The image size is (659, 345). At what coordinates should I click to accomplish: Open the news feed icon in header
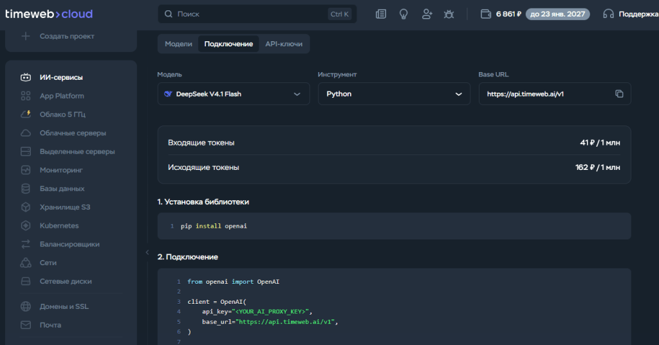[381, 14]
